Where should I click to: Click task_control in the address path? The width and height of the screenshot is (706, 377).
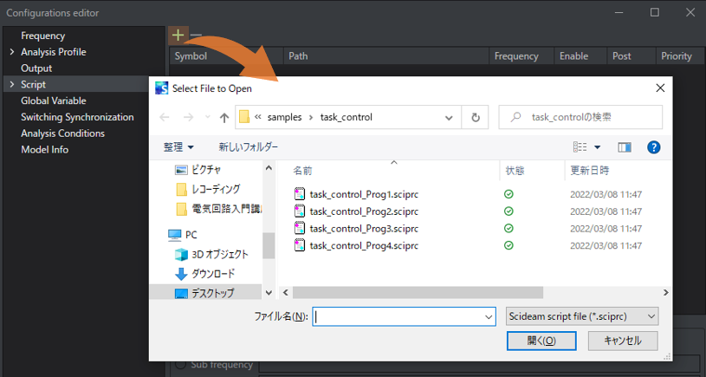click(x=347, y=118)
